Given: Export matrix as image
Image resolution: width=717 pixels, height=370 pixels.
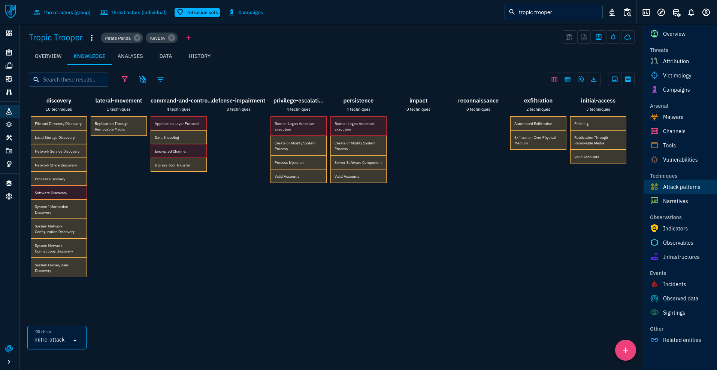Looking at the screenshot, I should click(615, 79).
